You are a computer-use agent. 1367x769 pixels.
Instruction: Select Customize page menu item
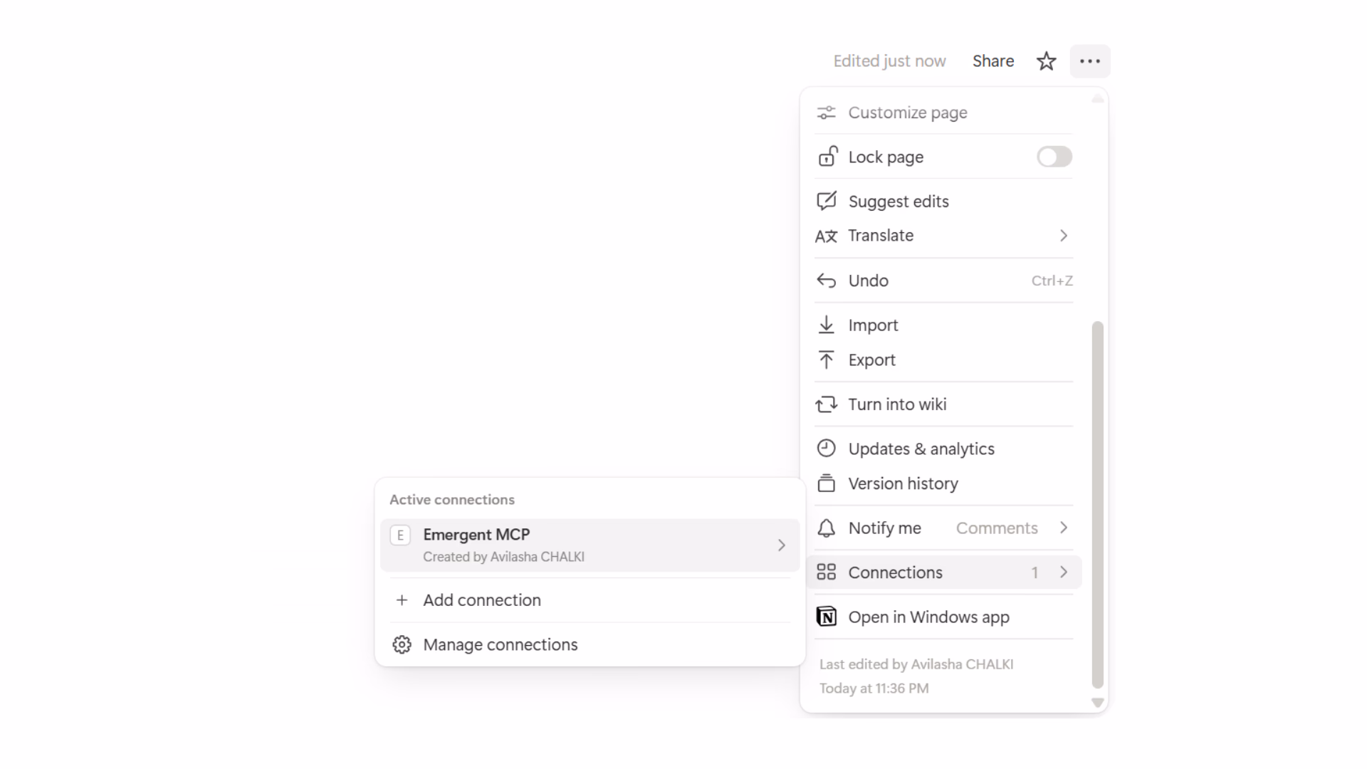click(943, 113)
